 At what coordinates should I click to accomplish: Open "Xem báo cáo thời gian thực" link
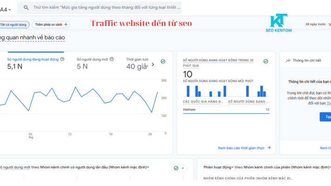click(241, 148)
